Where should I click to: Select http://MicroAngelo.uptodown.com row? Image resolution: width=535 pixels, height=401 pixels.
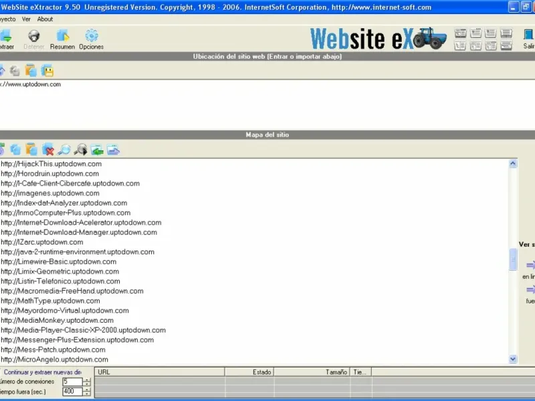pos(55,360)
